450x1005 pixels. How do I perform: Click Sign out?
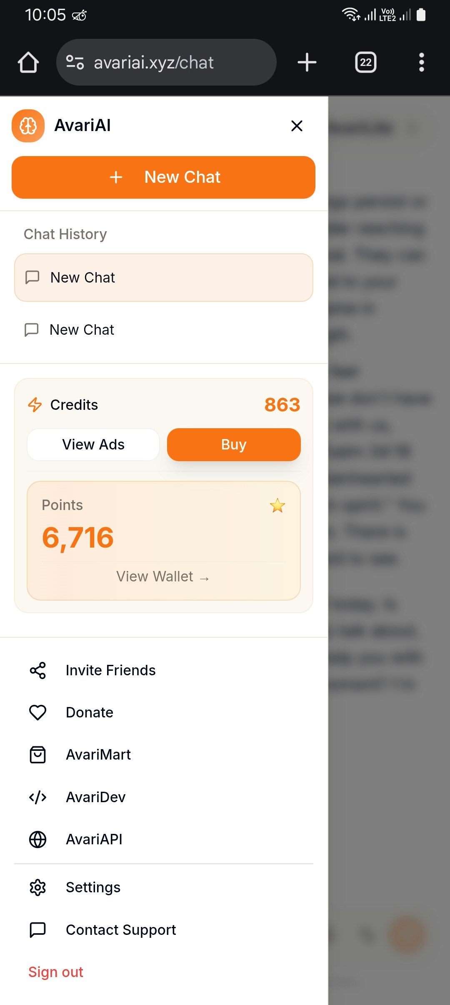[56, 972]
